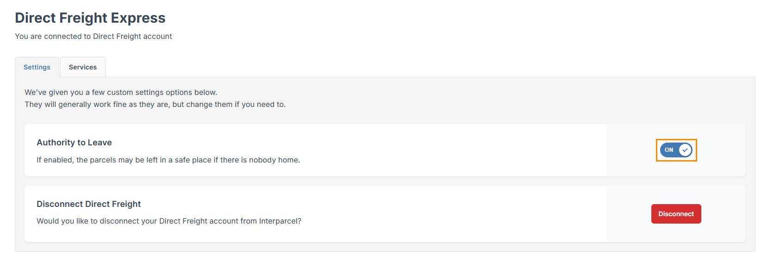Click the word Interparcel in the description
Screen dimensions: 774x268
tap(279, 221)
